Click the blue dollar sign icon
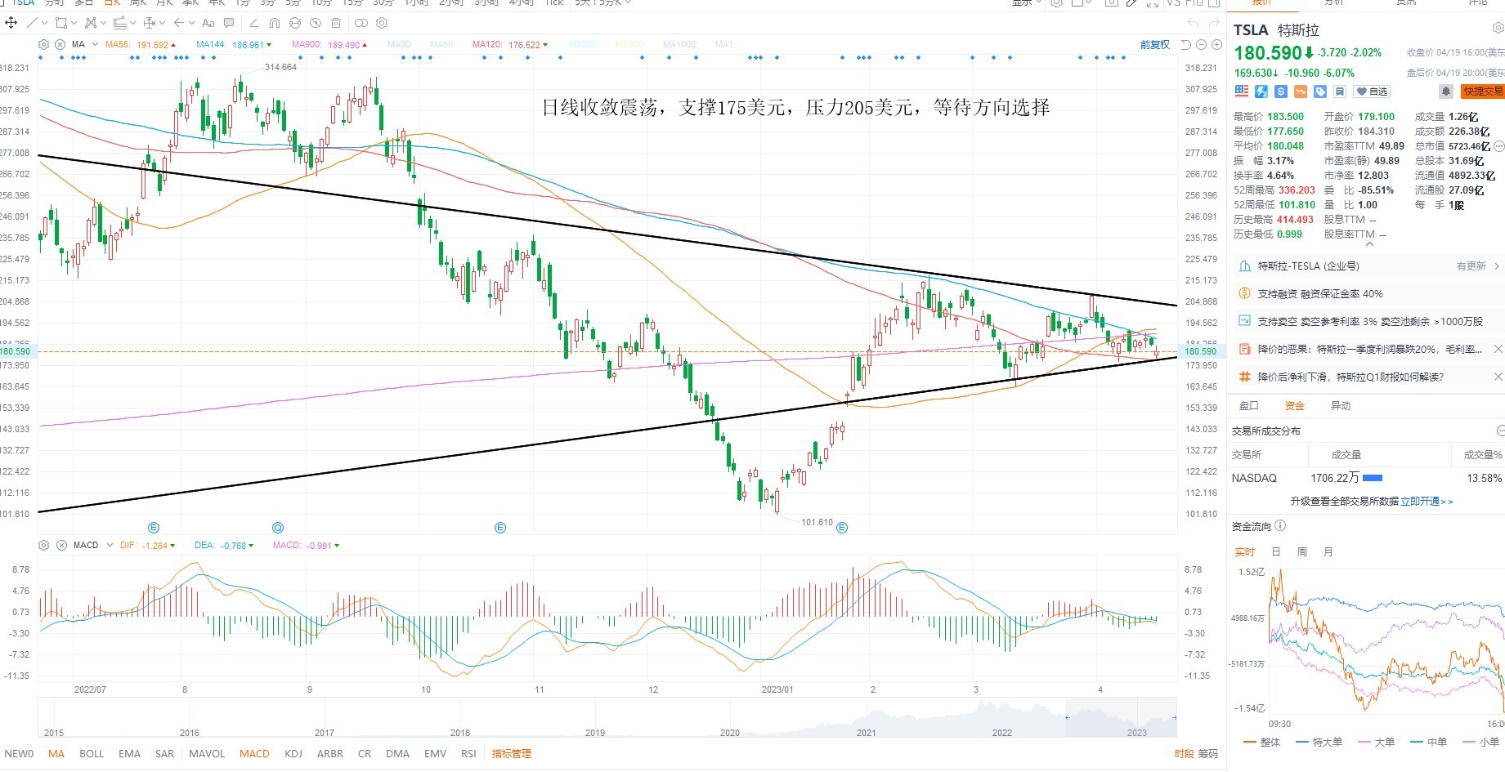Viewport: 1505px width, 772px height. (x=1281, y=91)
